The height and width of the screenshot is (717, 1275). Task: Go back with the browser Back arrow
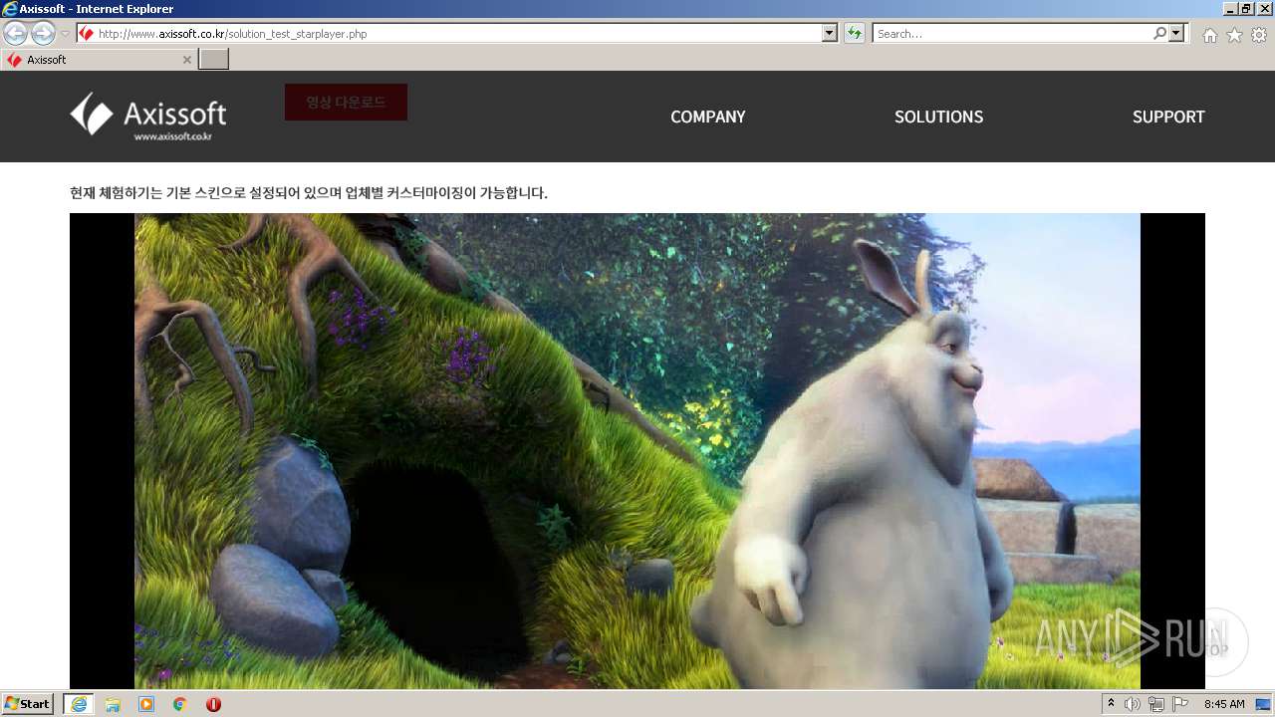16,33
